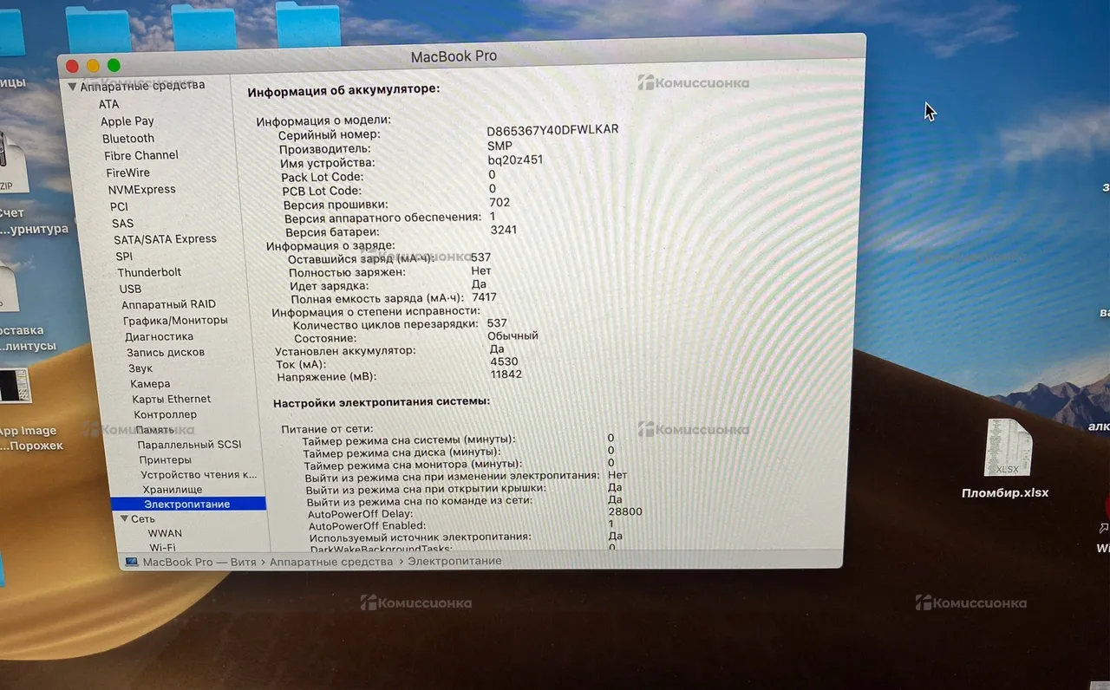
Task: Select Параллельный SCSI entry
Action: 189,445
